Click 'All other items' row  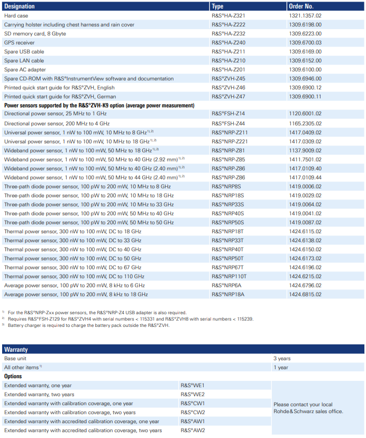tap(22, 368)
